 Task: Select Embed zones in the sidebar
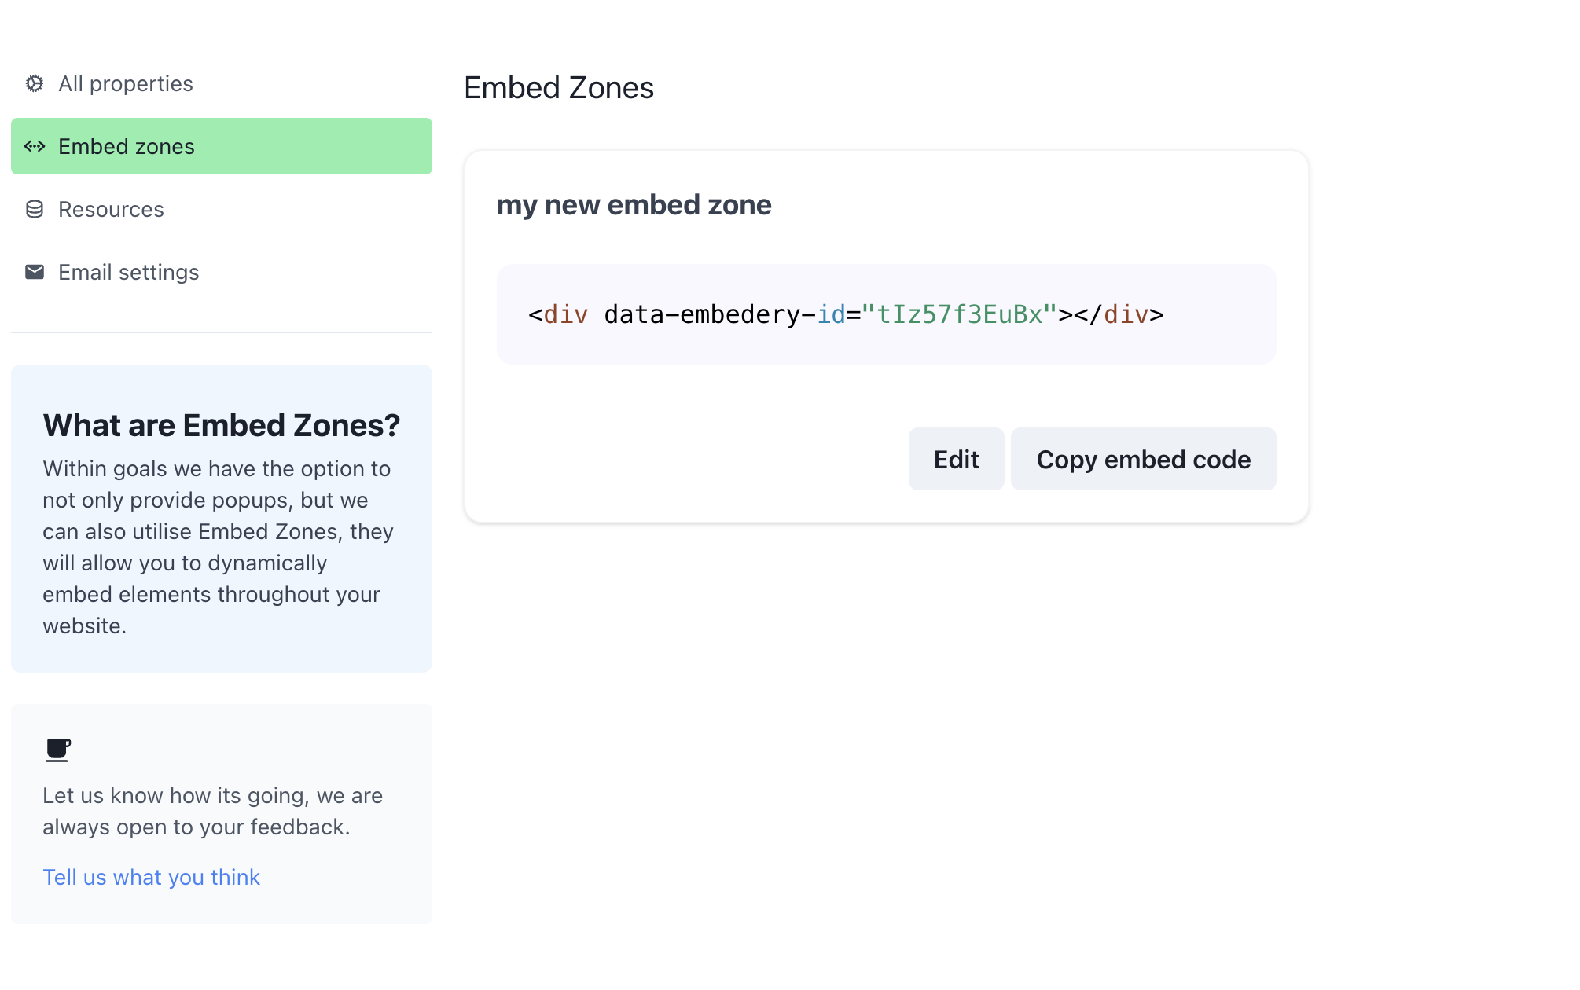point(222,146)
